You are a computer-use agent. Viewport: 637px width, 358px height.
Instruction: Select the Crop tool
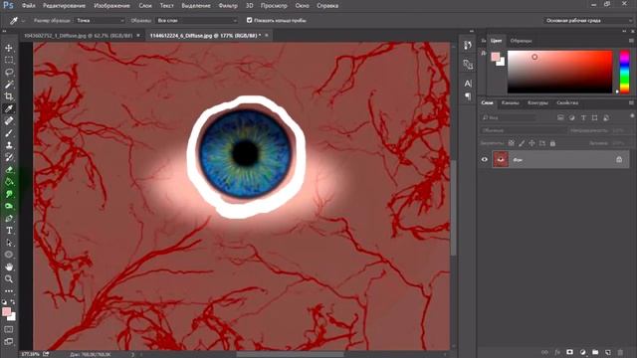(9, 96)
